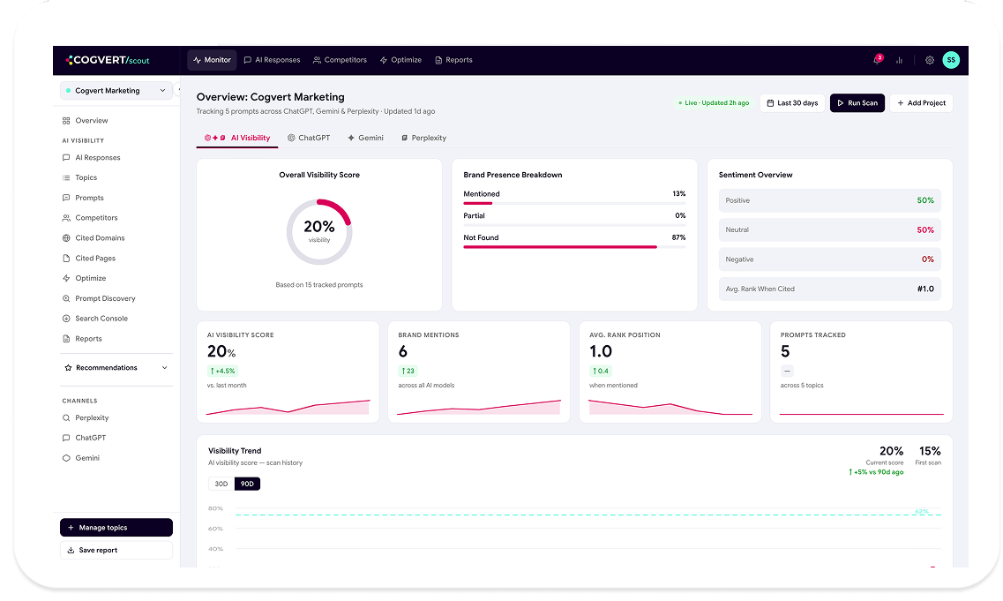Click the Prompt Discovery search icon
The image size is (1003, 601).
click(x=66, y=298)
